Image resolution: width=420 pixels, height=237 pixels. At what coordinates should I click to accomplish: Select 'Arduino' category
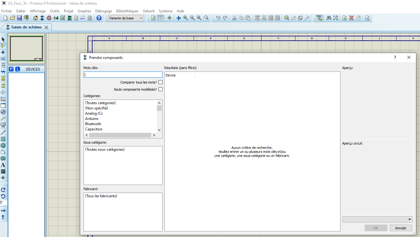click(x=92, y=119)
